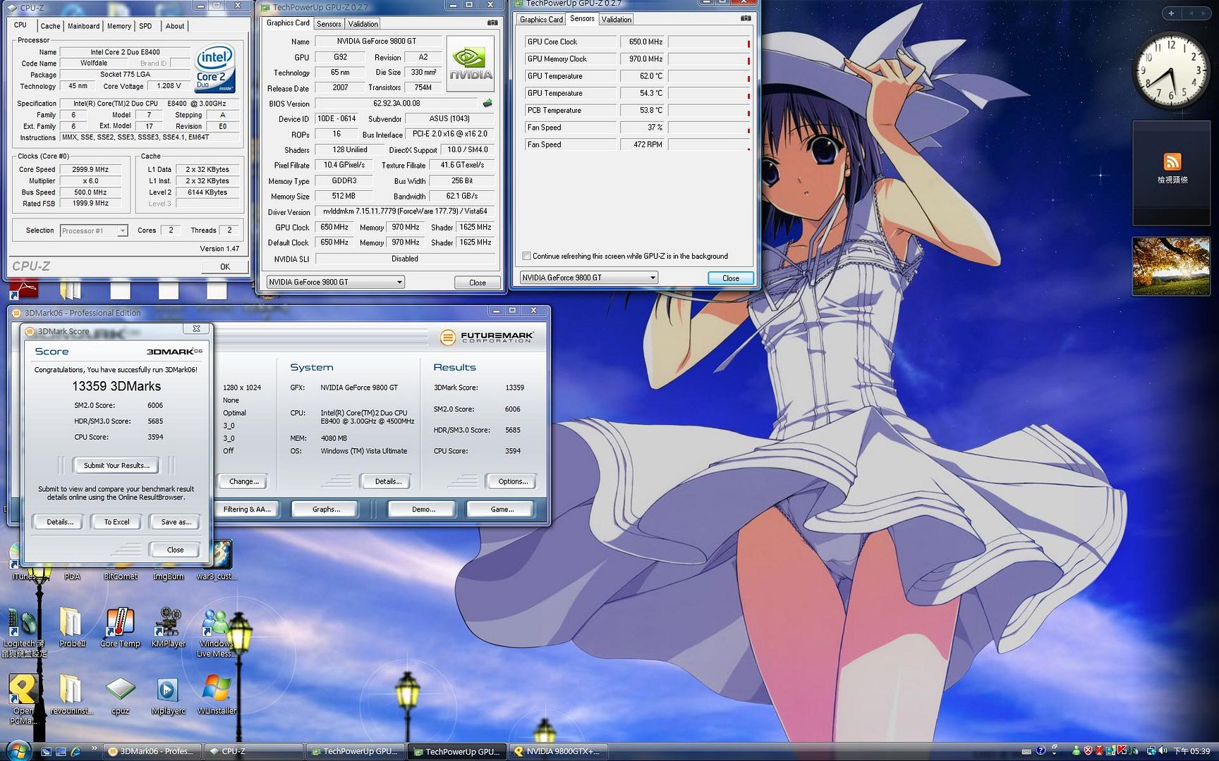
Task: Click Details button in 3DMark Score dialog
Action: click(60, 522)
